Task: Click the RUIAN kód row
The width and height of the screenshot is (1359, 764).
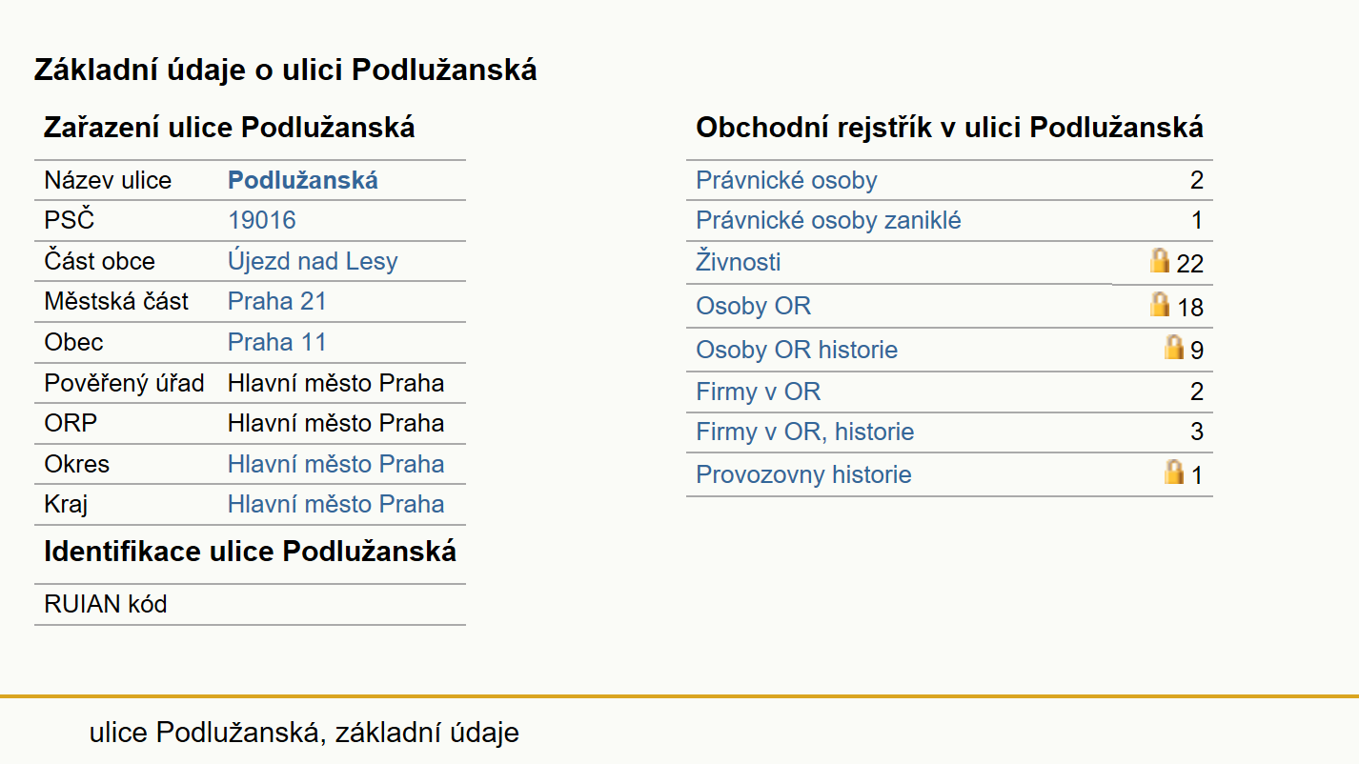Action: 250,604
